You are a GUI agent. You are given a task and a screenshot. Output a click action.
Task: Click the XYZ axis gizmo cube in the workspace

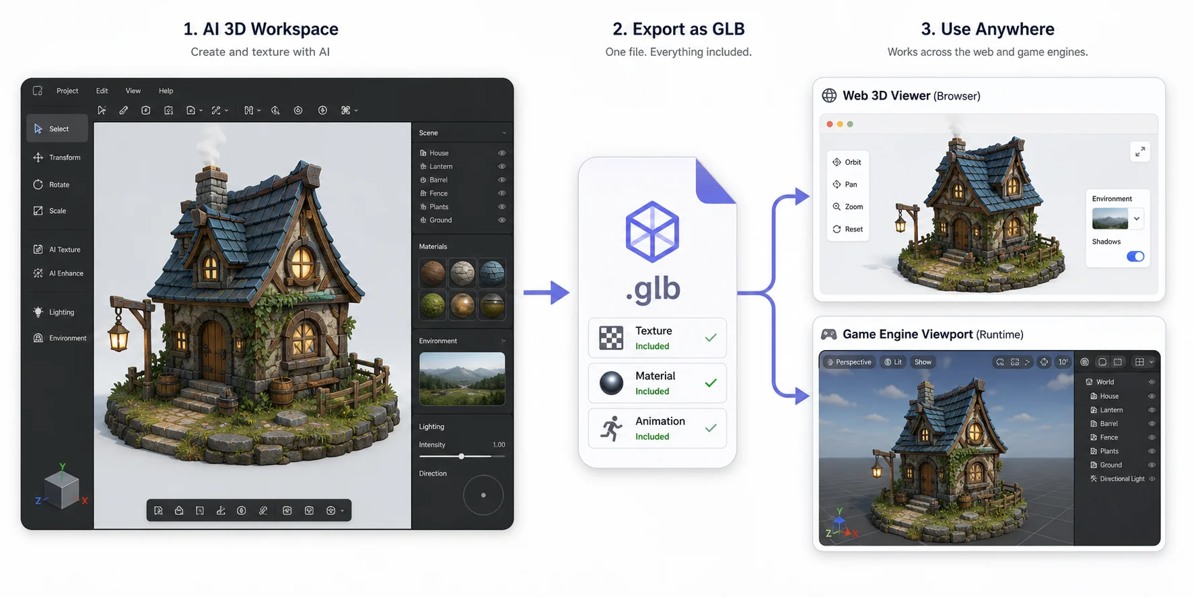pos(61,487)
